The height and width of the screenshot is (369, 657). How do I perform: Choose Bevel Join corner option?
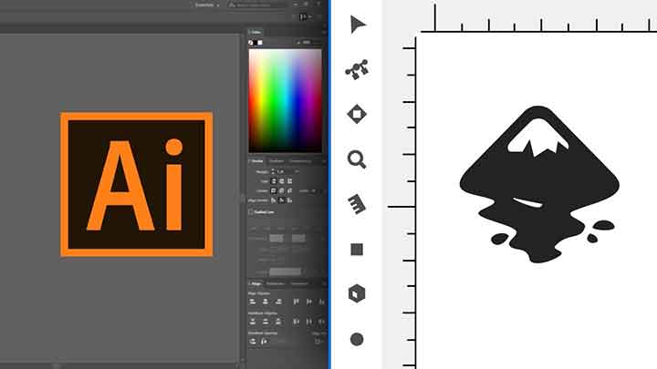(x=289, y=190)
